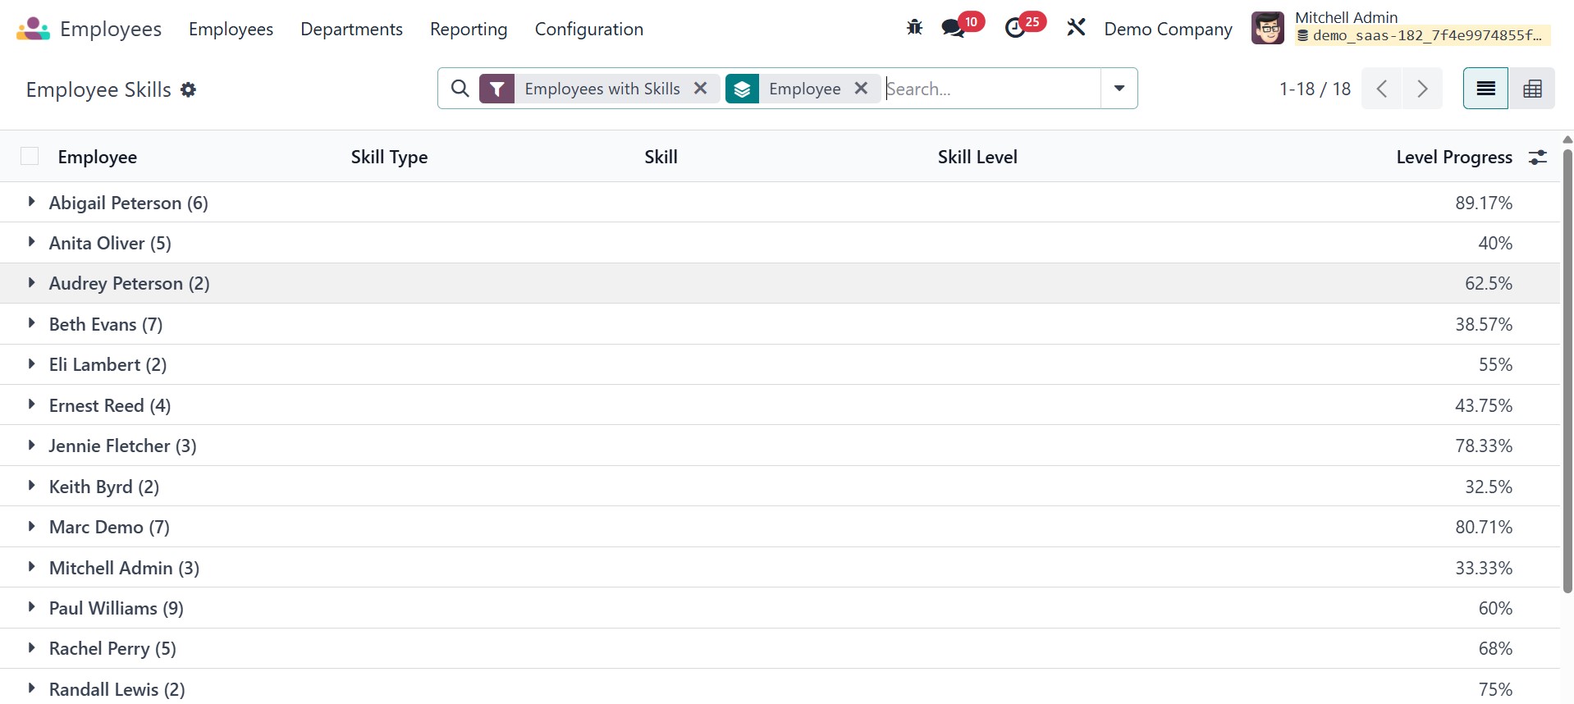Screen dimensions: 1574x704
Task: Click the magnifying glass search icon
Action: [460, 89]
